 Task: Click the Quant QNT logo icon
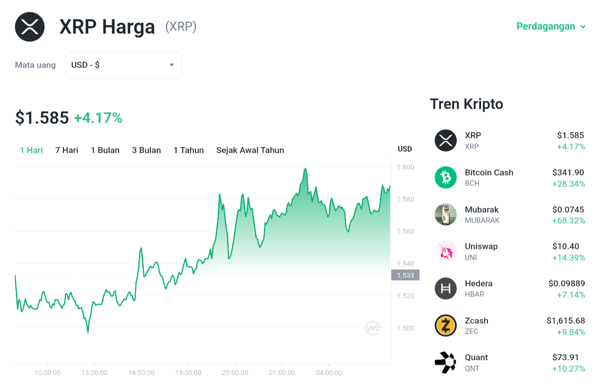[x=445, y=362]
